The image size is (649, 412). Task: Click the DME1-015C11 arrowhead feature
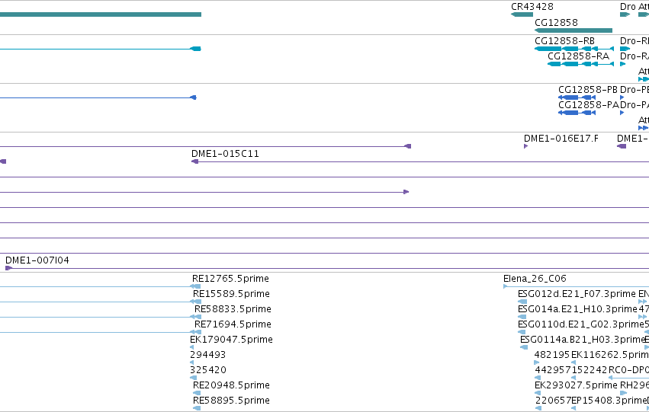pyautogui.click(x=195, y=161)
